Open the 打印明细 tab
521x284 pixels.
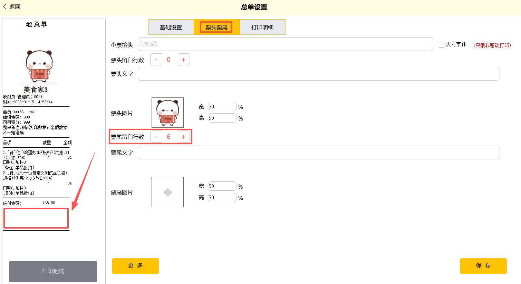click(x=262, y=27)
